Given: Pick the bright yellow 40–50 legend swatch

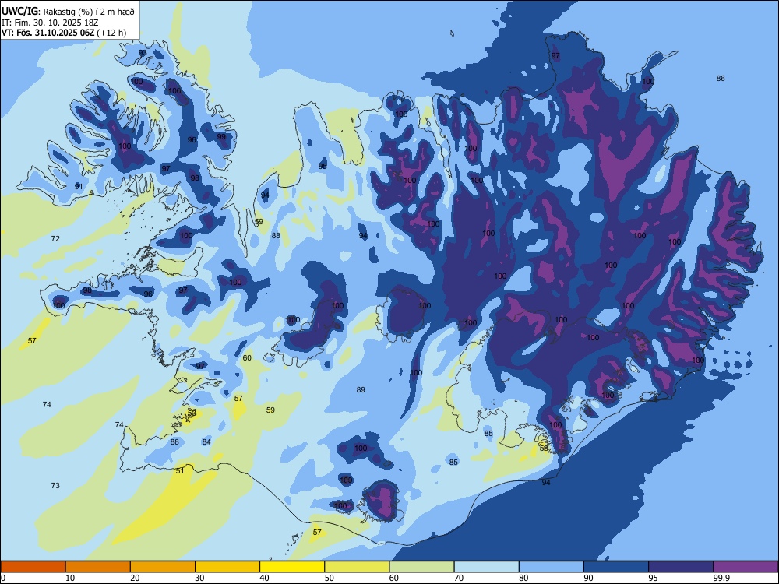Looking at the screenshot, I should click(x=292, y=567).
